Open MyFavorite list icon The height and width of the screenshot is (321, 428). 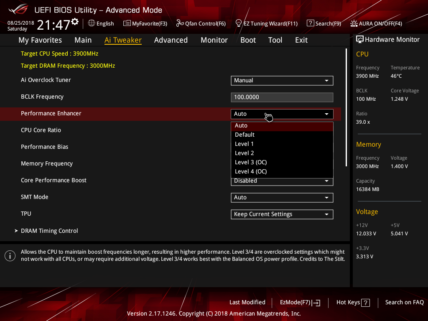[127, 23]
